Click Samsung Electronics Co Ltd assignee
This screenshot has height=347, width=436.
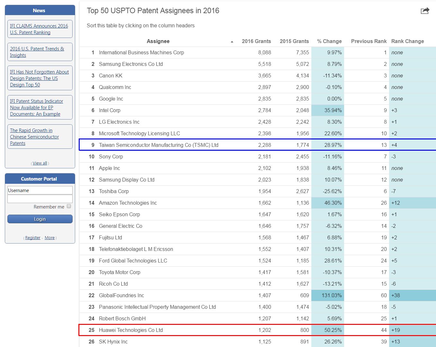pyautogui.click(x=131, y=64)
